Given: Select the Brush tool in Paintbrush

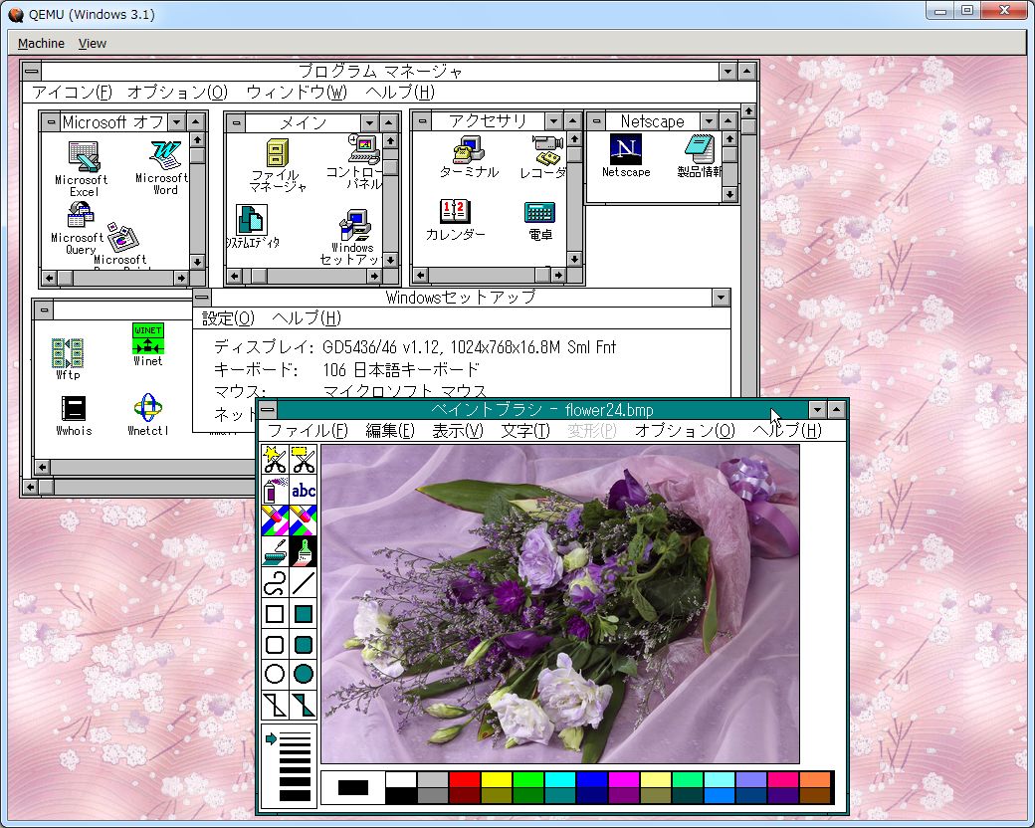Looking at the screenshot, I should (x=304, y=551).
